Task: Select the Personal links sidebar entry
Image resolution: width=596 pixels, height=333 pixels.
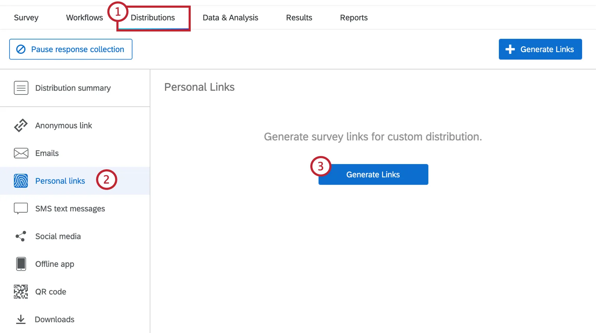Action: coord(60,180)
